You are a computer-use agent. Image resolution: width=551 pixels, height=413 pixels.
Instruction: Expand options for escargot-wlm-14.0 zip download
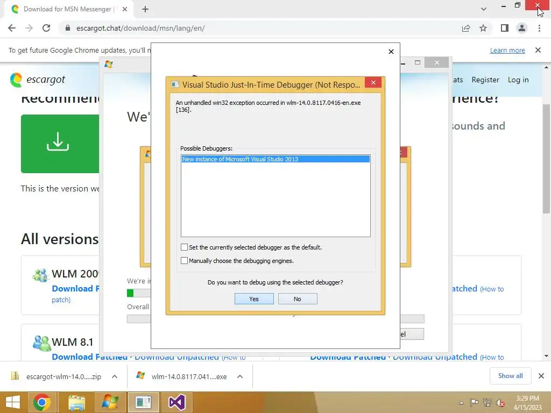(115, 376)
